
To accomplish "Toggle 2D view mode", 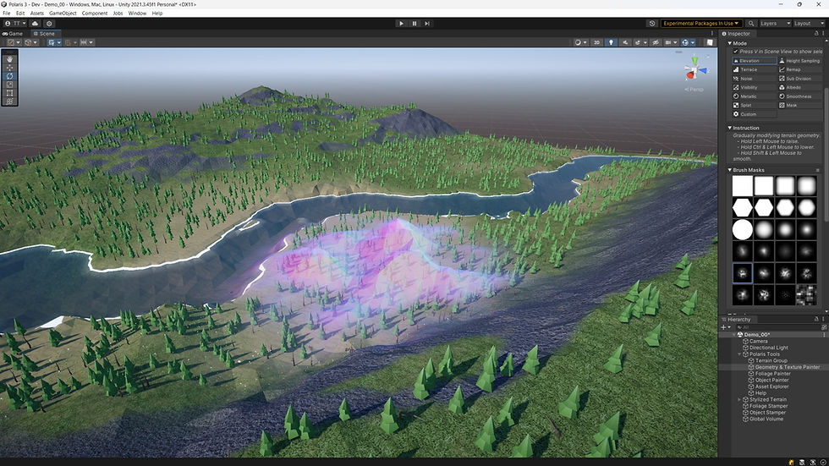I will point(596,42).
